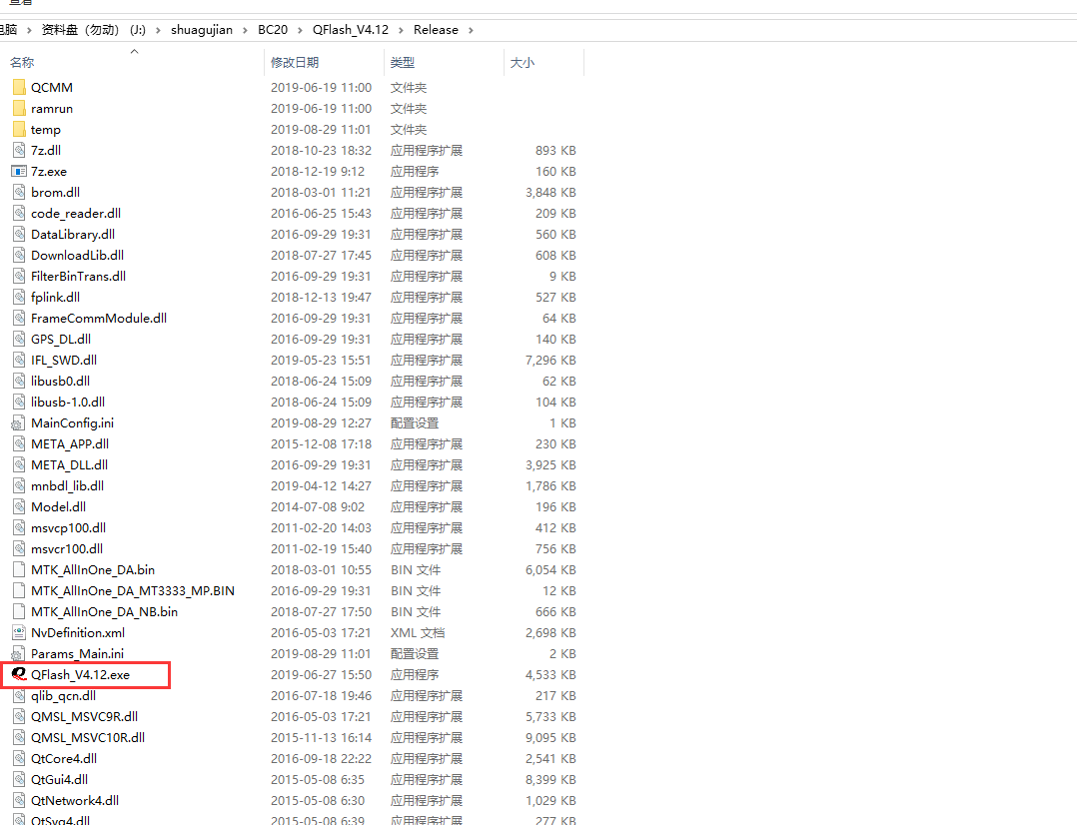The image size is (1077, 825).
Task: Navigate to the shuagujian breadcrumb folder
Action: pyautogui.click(x=202, y=30)
